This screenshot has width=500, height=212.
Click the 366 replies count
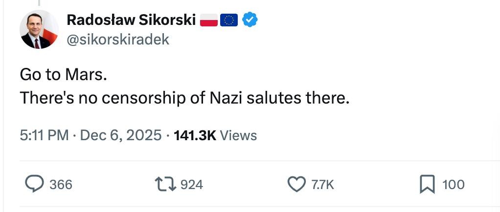click(61, 185)
